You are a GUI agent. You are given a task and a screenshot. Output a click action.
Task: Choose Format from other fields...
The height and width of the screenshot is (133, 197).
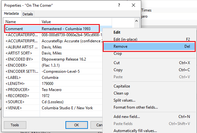(x=136, y=107)
